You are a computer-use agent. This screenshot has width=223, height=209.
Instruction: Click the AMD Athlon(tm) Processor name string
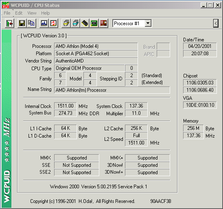tap(112, 90)
